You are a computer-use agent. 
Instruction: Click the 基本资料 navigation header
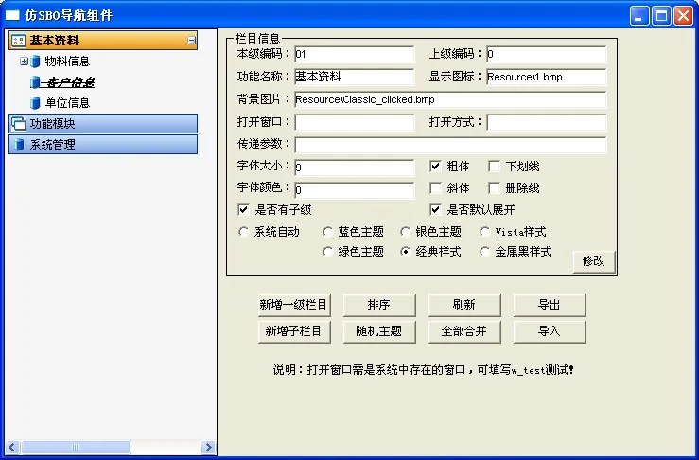click(102, 41)
